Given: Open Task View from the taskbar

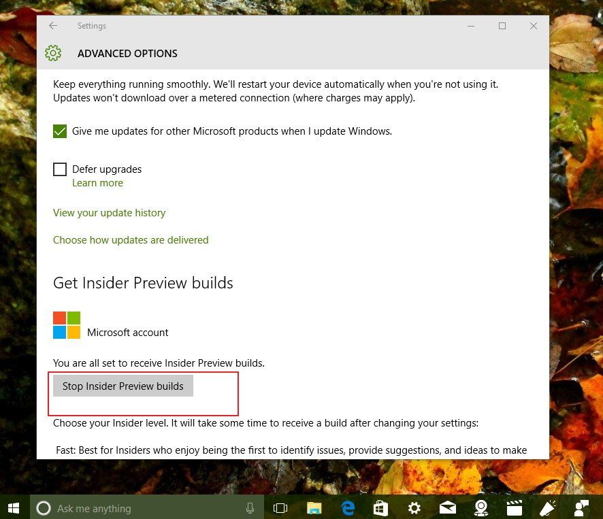Looking at the screenshot, I should (x=280, y=507).
